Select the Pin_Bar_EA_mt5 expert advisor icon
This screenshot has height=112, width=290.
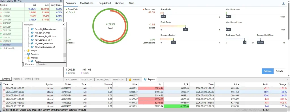(32, 33)
